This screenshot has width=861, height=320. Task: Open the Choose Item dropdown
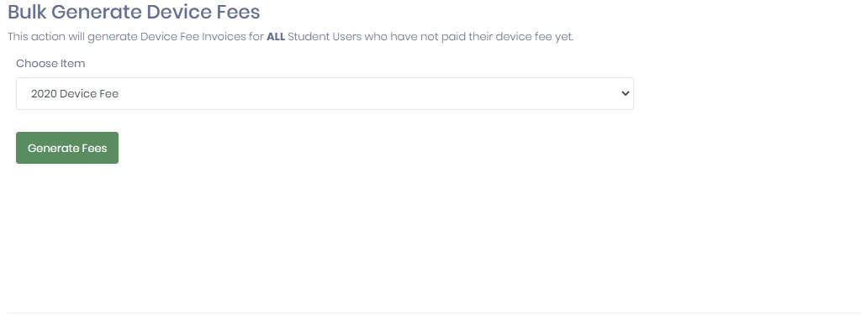click(x=325, y=93)
